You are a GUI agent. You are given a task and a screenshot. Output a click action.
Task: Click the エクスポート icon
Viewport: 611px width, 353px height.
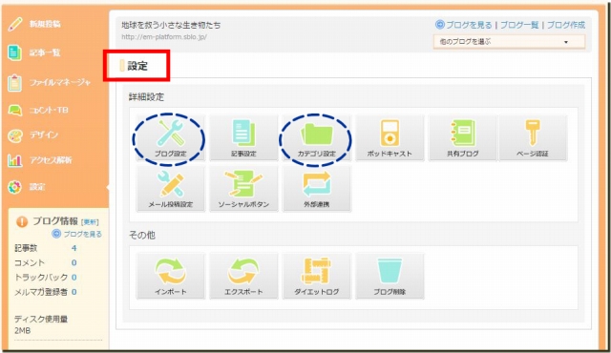[243, 276]
